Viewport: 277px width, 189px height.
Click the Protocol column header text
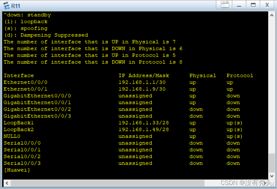click(240, 75)
